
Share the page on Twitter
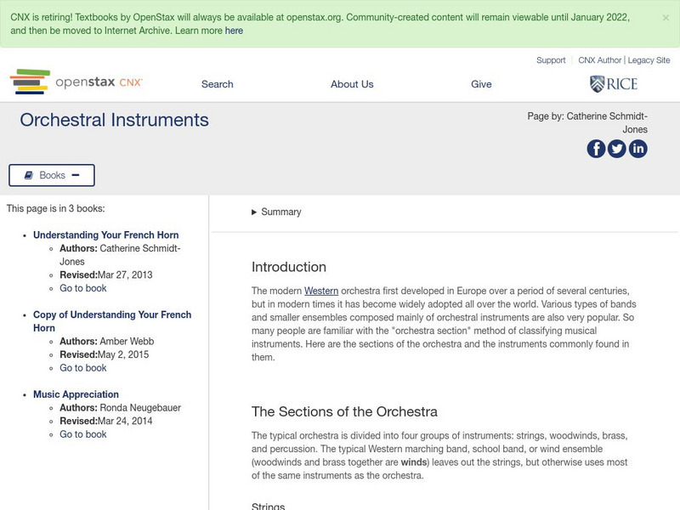(616, 150)
